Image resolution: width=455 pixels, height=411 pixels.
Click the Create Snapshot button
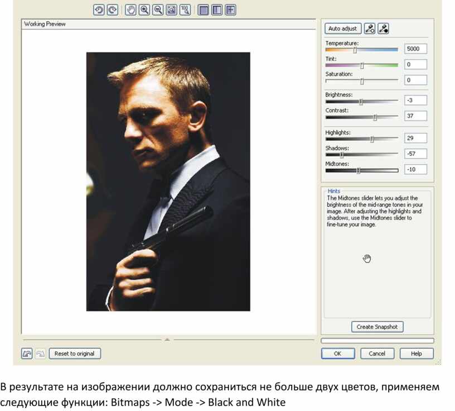pyautogui.click(x=377, y=327)
